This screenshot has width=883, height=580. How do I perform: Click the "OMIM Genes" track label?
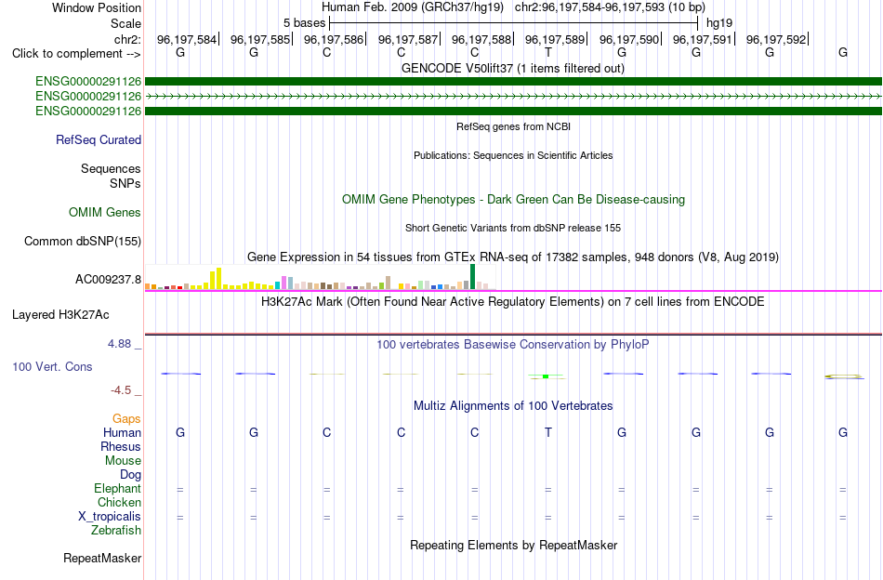(x=104, y=212)
